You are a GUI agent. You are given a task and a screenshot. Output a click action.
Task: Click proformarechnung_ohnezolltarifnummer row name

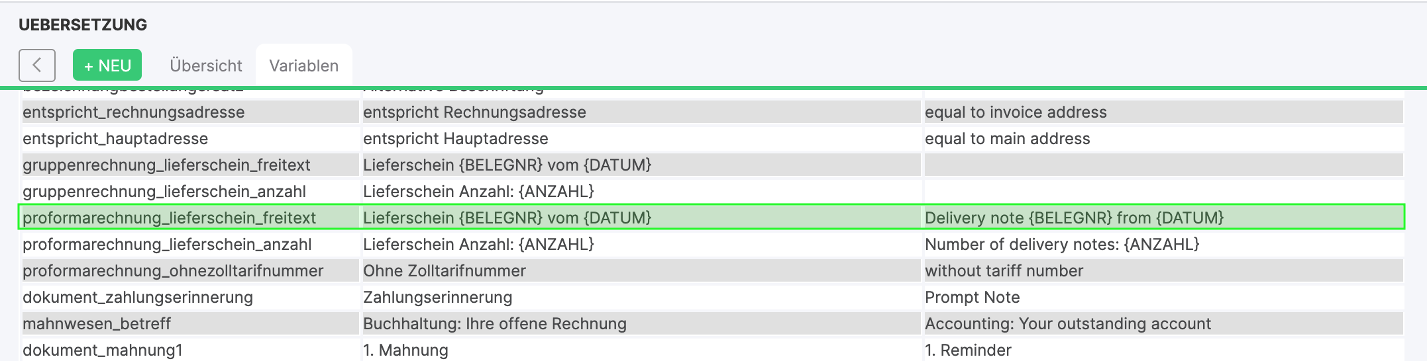click(x=173, y=271)
